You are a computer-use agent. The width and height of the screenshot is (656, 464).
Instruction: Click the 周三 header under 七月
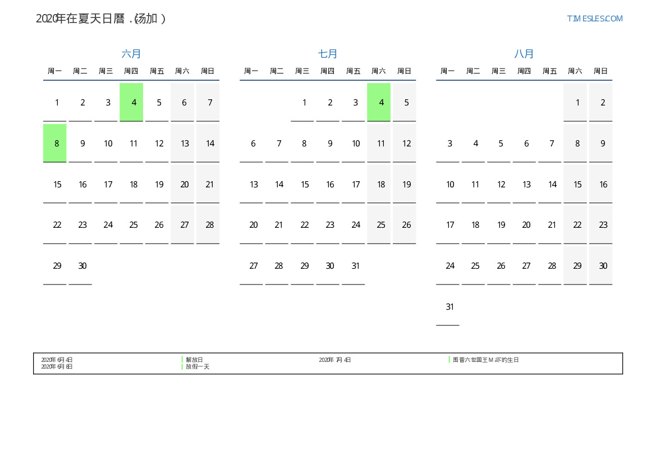point(302,71)
